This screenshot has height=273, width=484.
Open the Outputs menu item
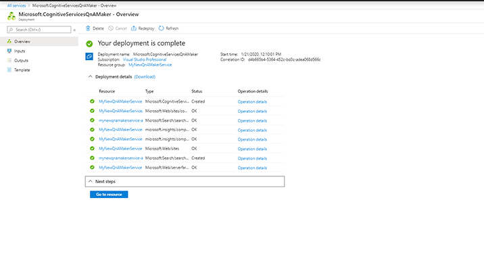(39, 60)
